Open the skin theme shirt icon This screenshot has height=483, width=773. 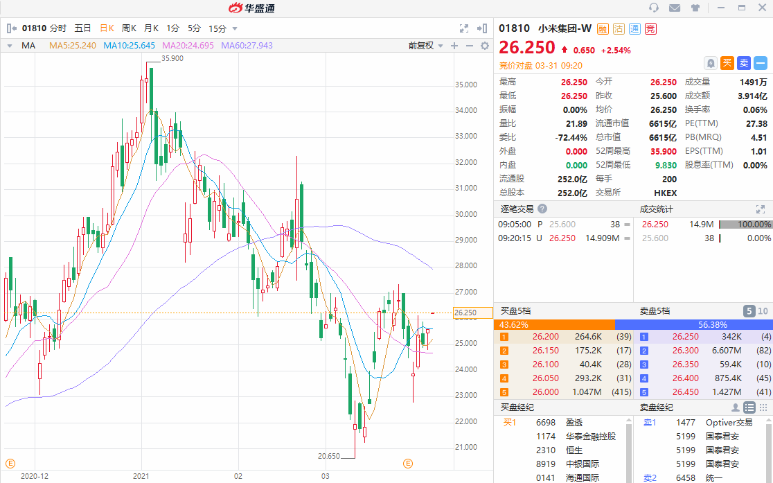(695, 8)
